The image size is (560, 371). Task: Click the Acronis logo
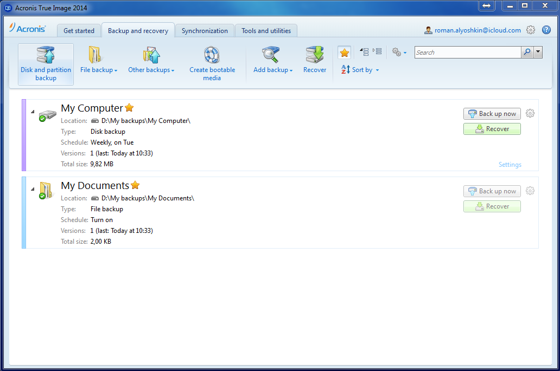coord(28,28)
